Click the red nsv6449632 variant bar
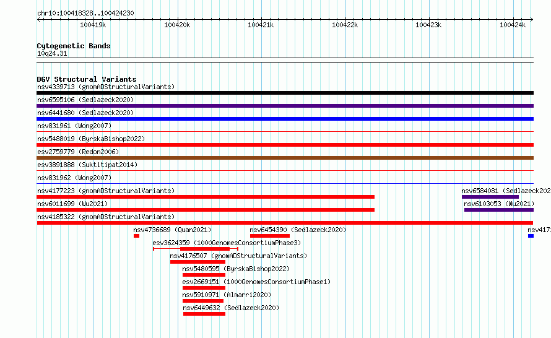The width and height of the screenshot is (551, 338). point(204,314)
